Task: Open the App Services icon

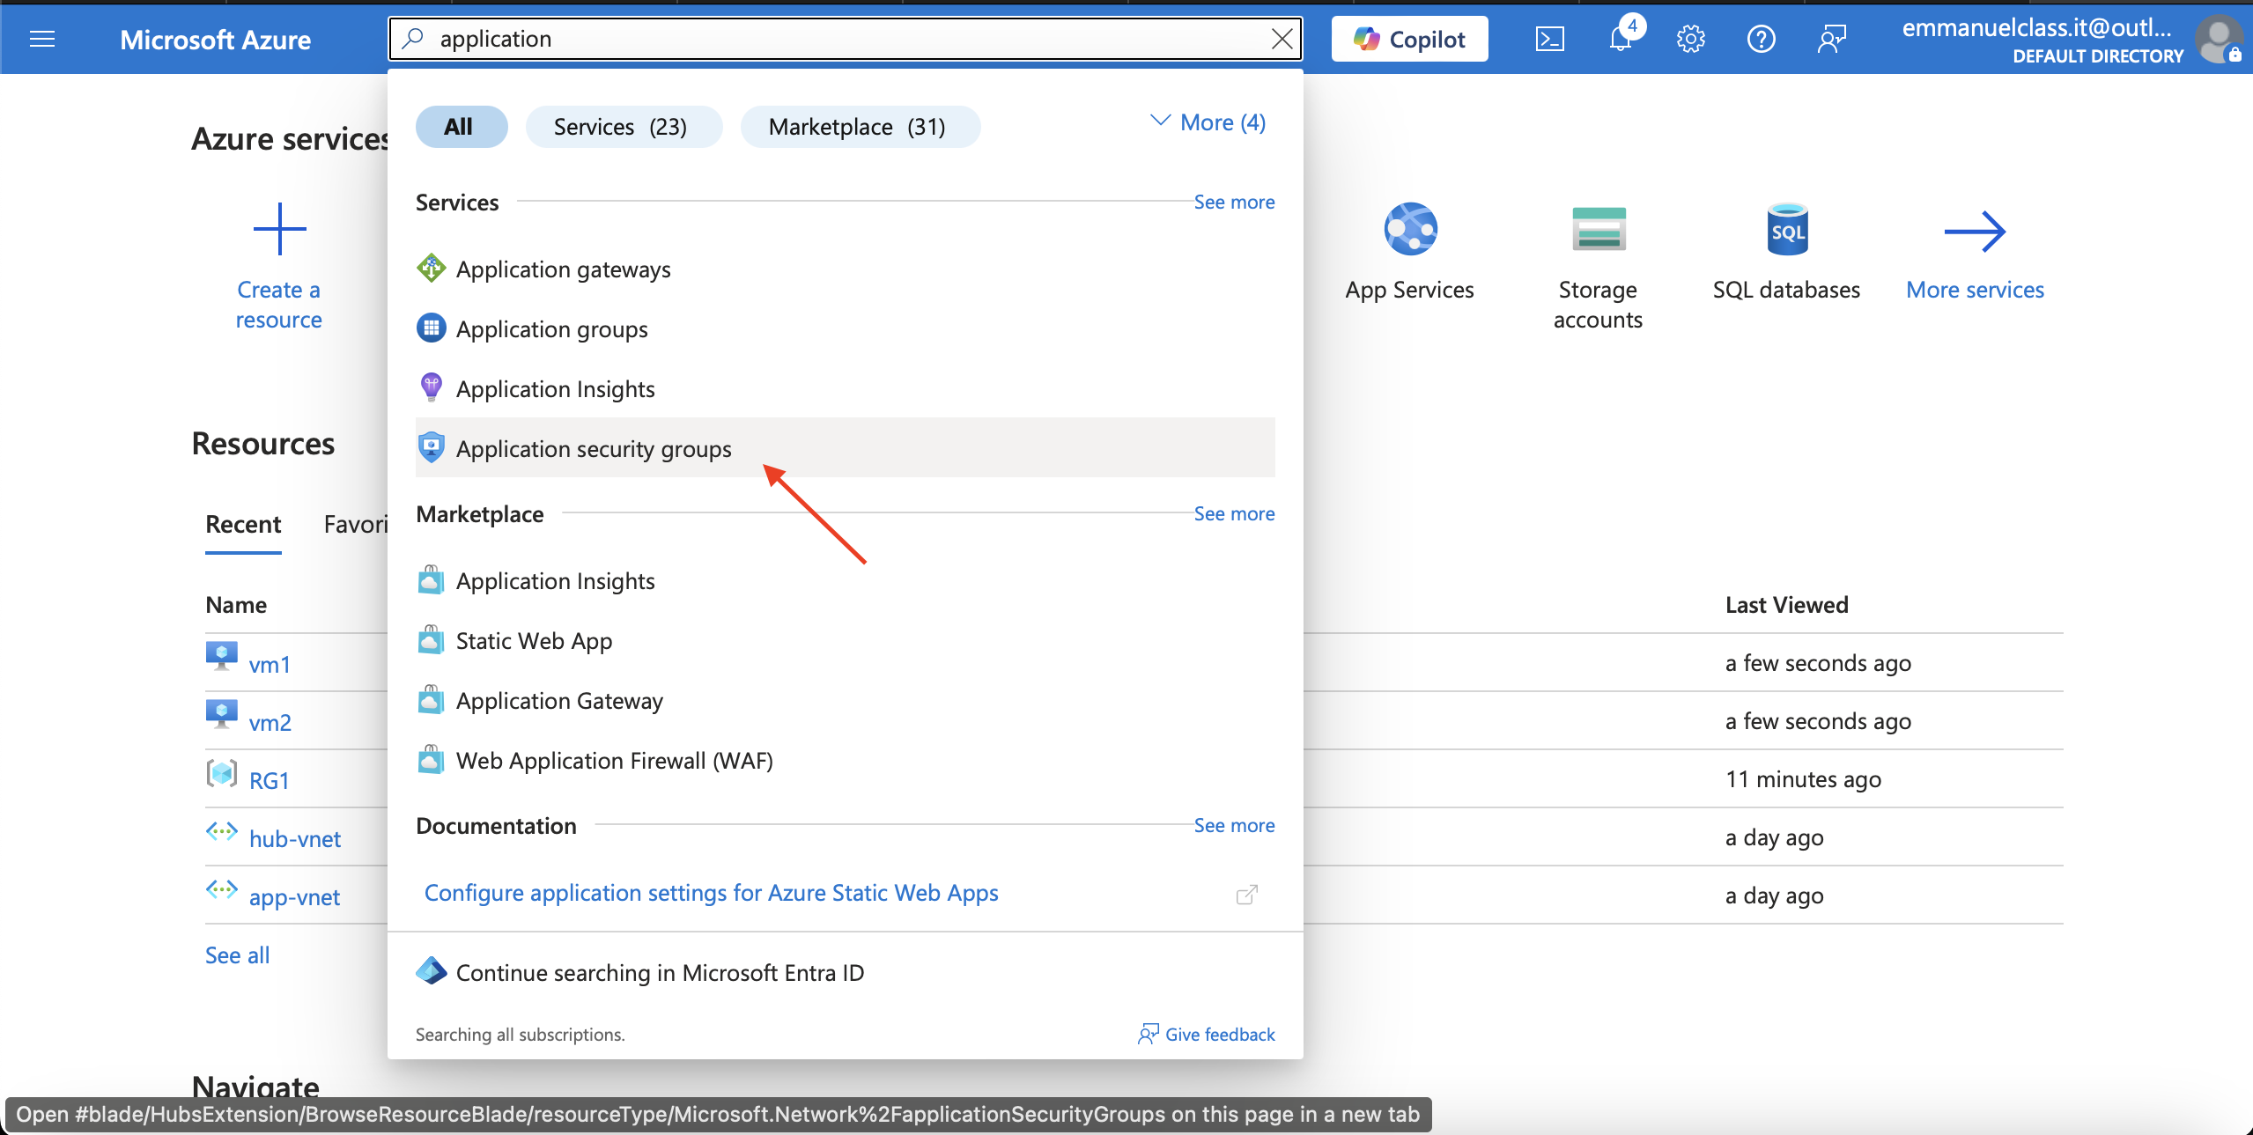Action: pyautogui.click(x=1409, y=229)
